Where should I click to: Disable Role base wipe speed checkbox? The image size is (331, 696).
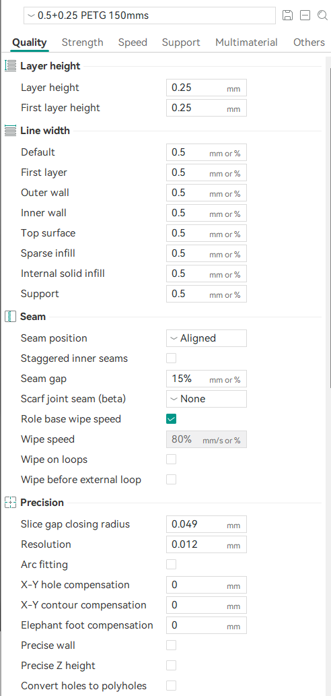(x=171, y=419)
